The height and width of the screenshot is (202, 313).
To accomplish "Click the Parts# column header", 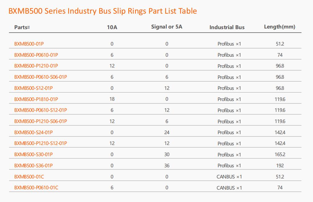I will (22, 27).
